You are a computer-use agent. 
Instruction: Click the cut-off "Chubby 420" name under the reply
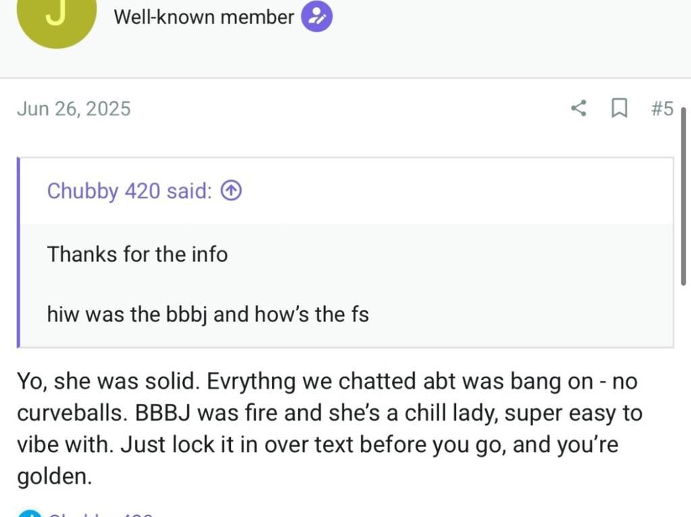click(x=101, y=514)
